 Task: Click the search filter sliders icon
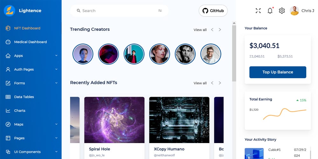click(x=160, y=11)
